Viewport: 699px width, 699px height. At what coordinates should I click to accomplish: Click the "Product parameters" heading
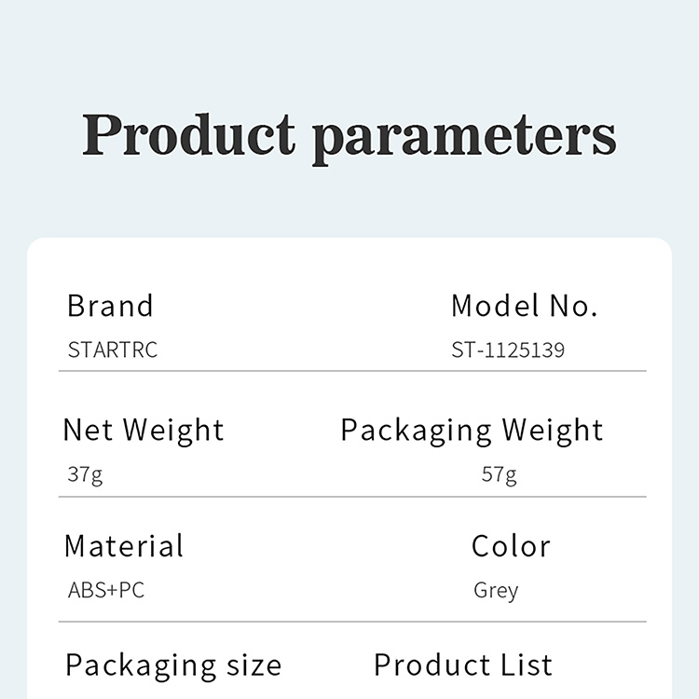tap(349, 136)
